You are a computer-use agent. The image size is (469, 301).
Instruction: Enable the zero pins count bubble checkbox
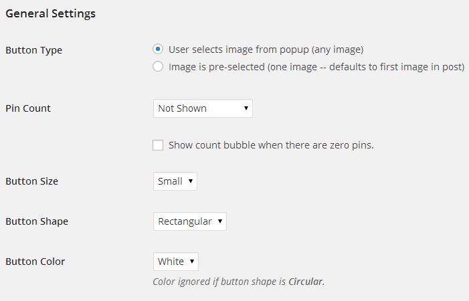(x=158, y=145)
